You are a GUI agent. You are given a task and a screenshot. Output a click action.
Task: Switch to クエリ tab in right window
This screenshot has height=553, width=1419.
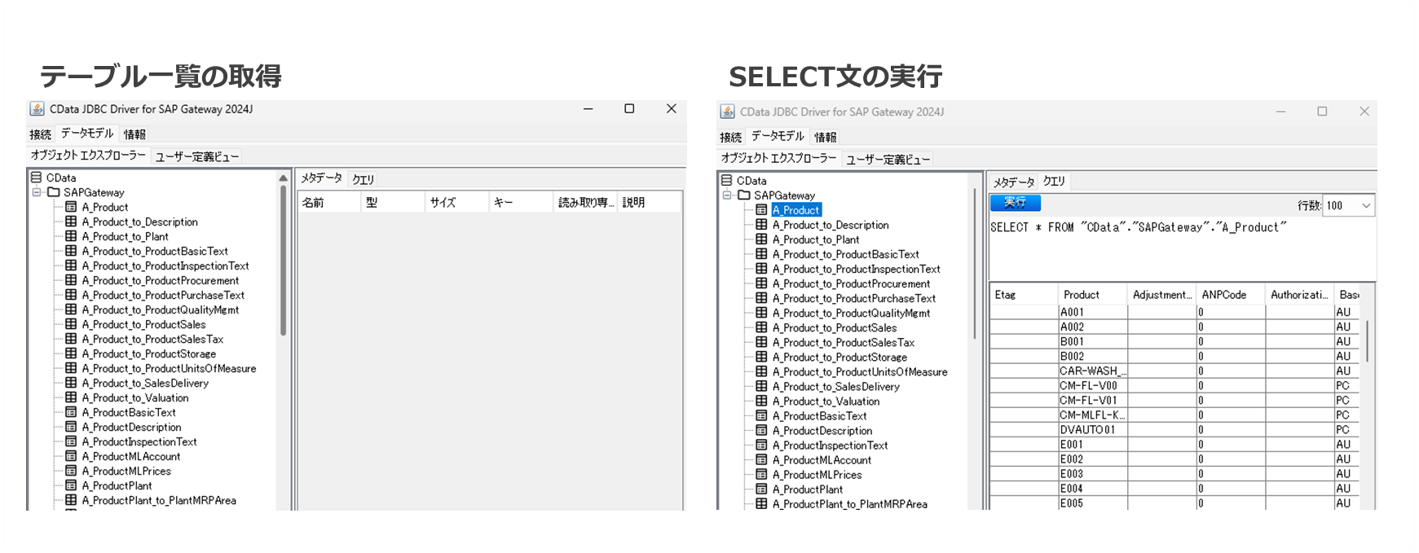point(1054,182)
